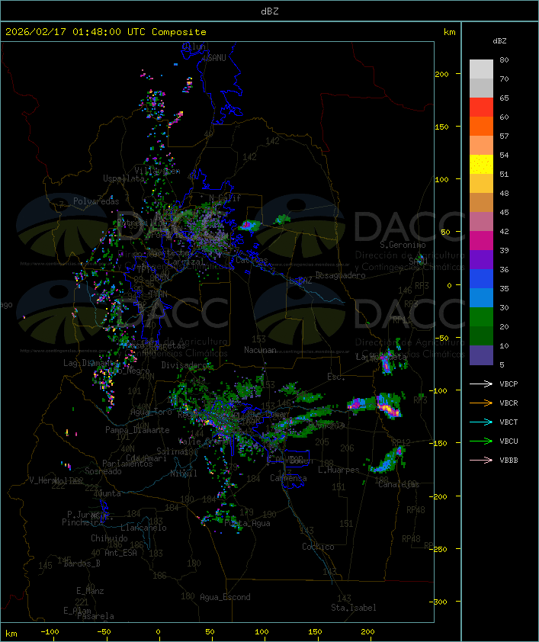
Task: Select the tan brown 48 dBZ swatch
Action: (x=481, y=202)
